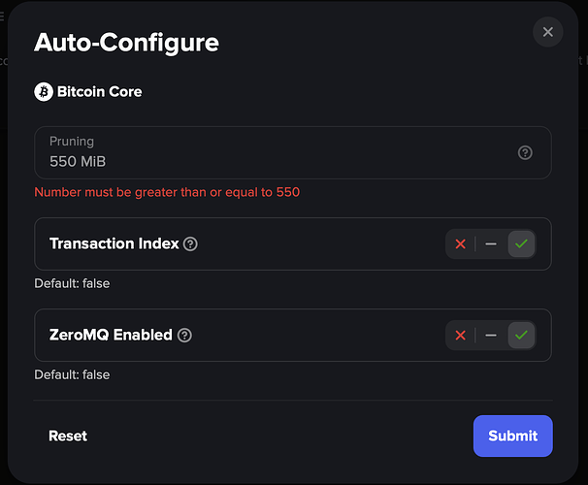Image resolution: width=588 pixels, height=485 pixels.
Task: Click the pruning validation error message
Action: click(167, 192)
